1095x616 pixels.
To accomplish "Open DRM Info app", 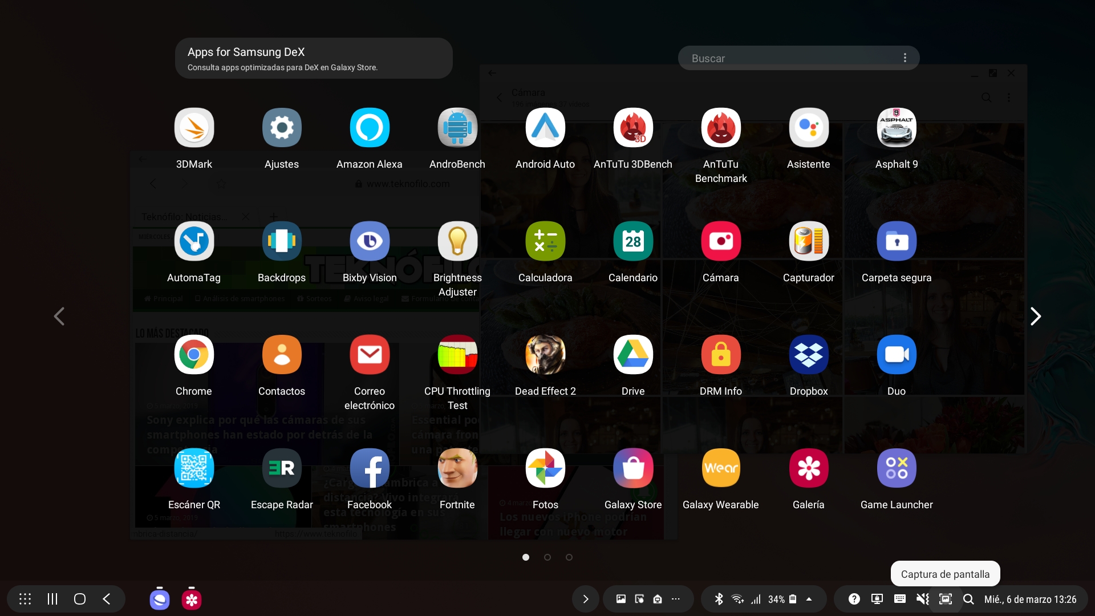I will pyautogui.click(x=721, y=355).
